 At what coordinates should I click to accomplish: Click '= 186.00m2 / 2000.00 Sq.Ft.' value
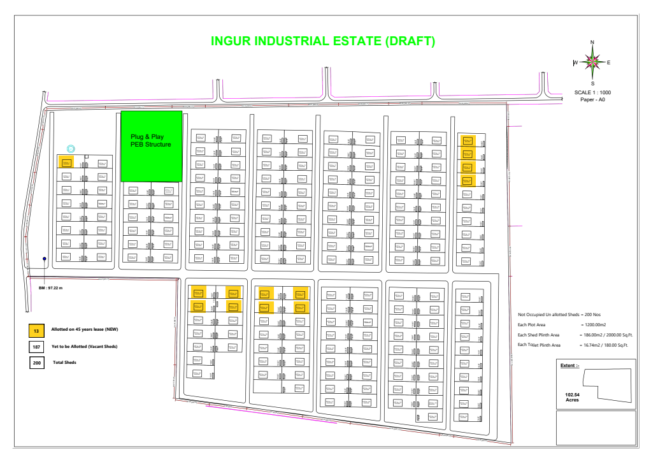606,335
